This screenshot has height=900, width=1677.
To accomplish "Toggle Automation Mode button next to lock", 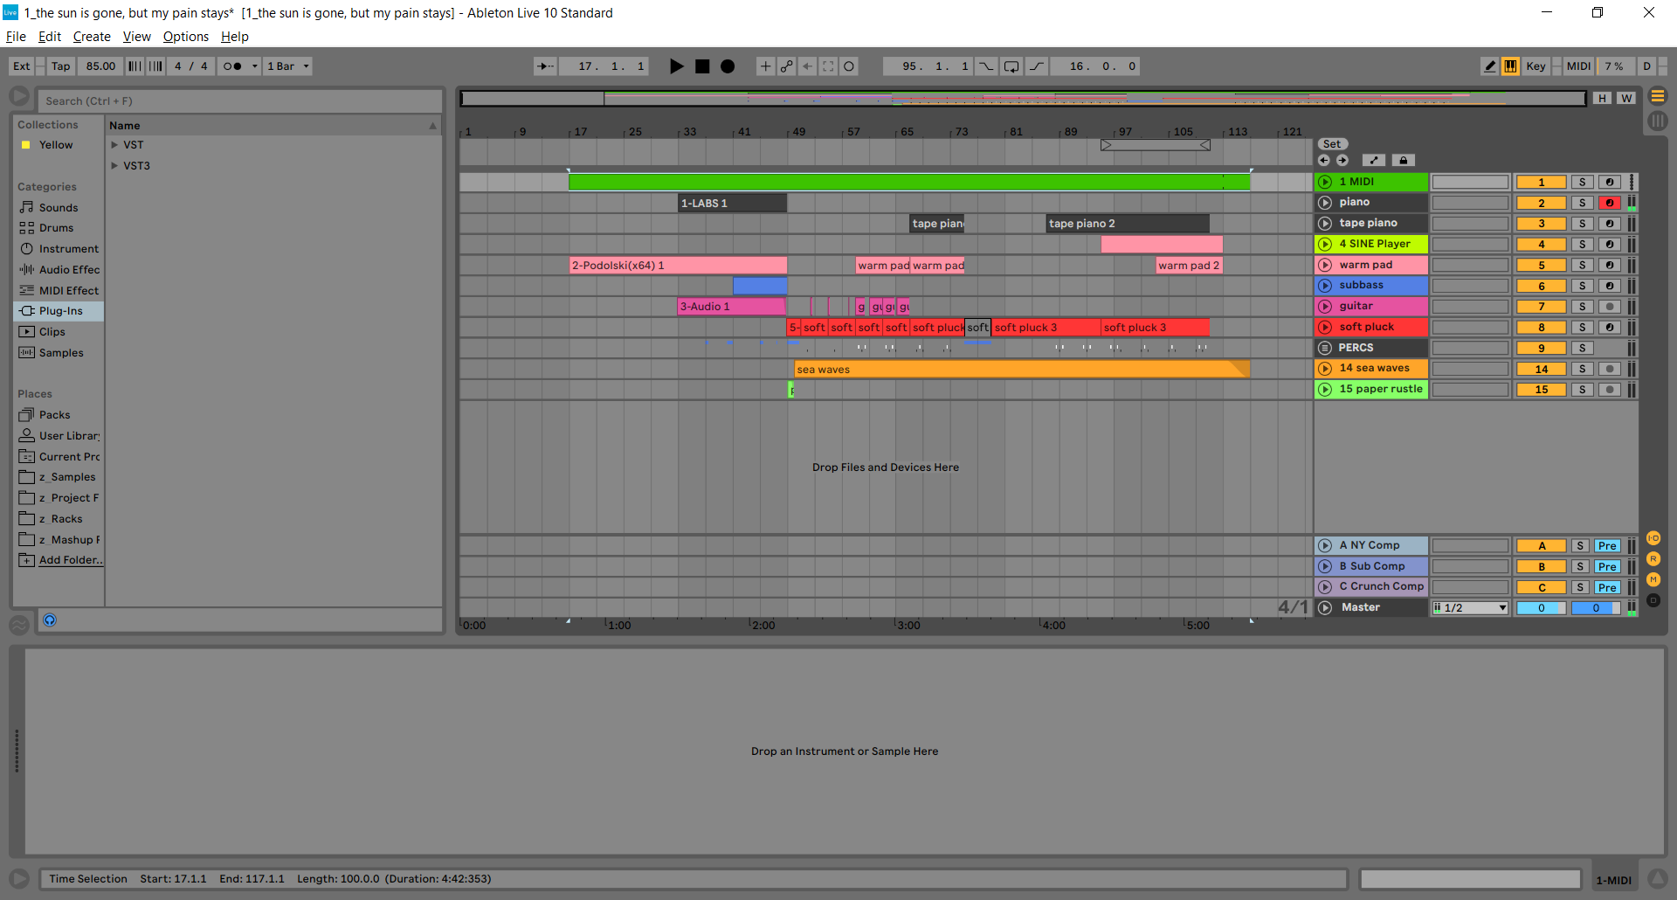I will point(1374,161).
